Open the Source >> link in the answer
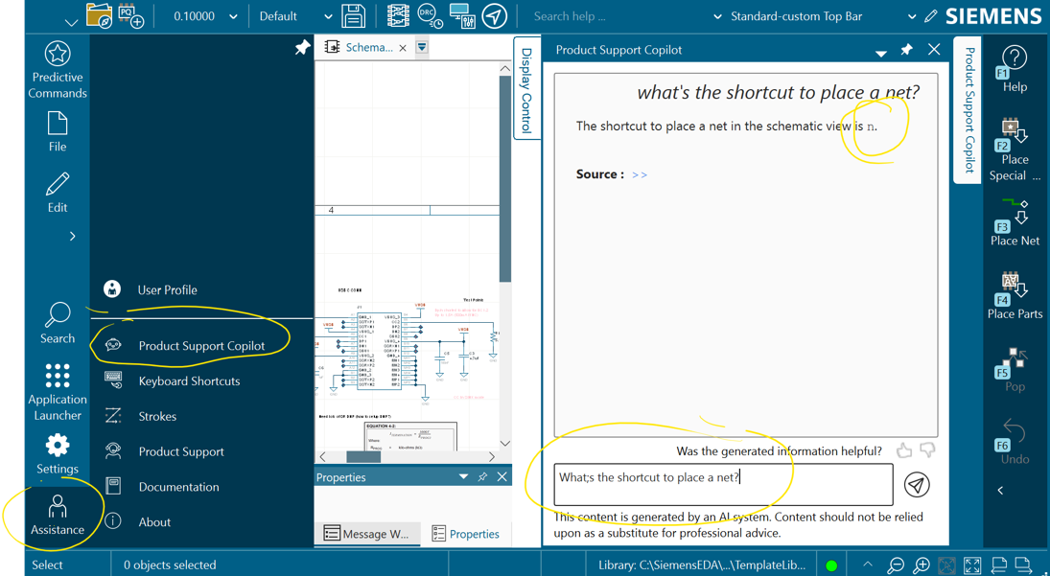 click(640, 174)
